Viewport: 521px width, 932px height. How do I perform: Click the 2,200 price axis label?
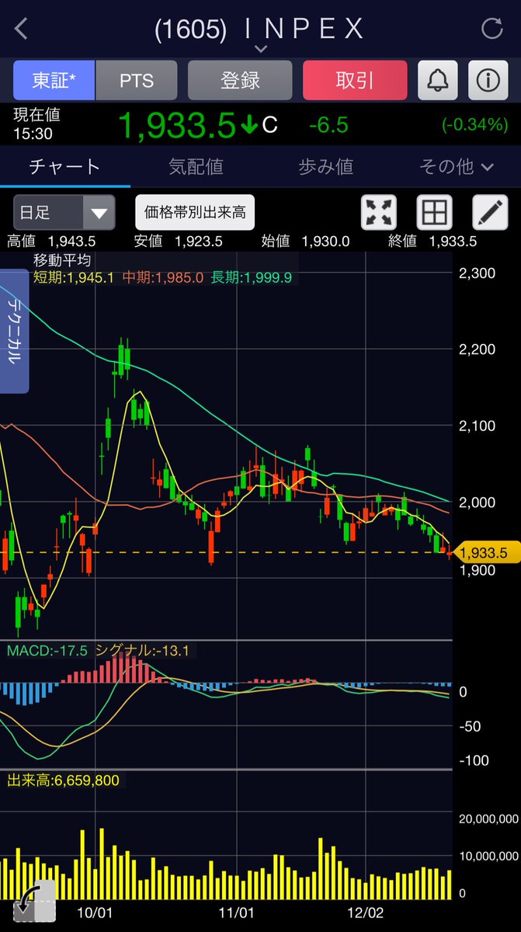click(x=478, y=349)
